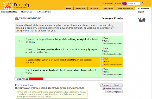Click the red Progress bar
This screenshot has height=99, width=152.
point(36,79)
